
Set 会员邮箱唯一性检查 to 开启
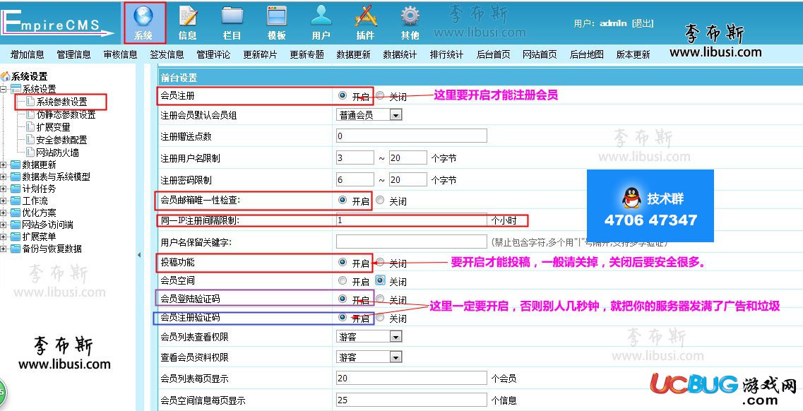coord(342,201)
